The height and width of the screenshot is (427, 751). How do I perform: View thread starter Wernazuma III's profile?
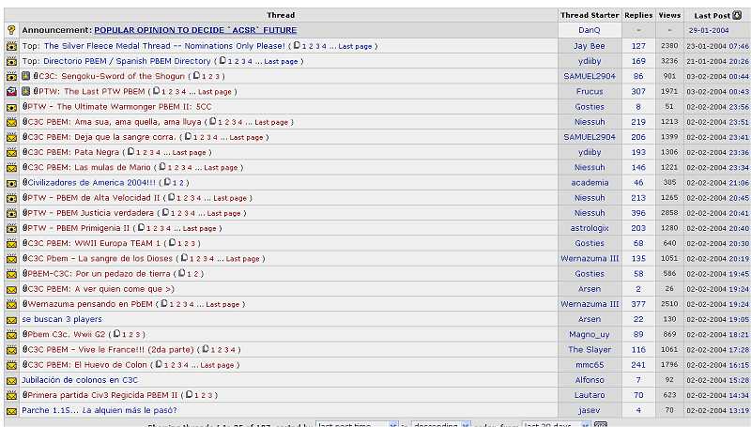pyautogui.click(x=590, y=258)
